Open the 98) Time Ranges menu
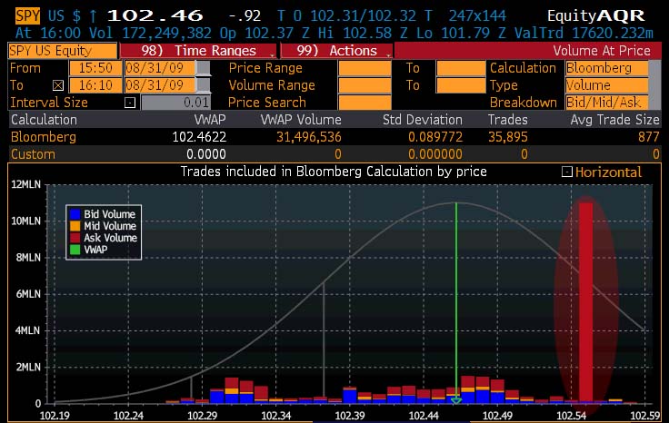669x423 pixels. coord(198,51)
